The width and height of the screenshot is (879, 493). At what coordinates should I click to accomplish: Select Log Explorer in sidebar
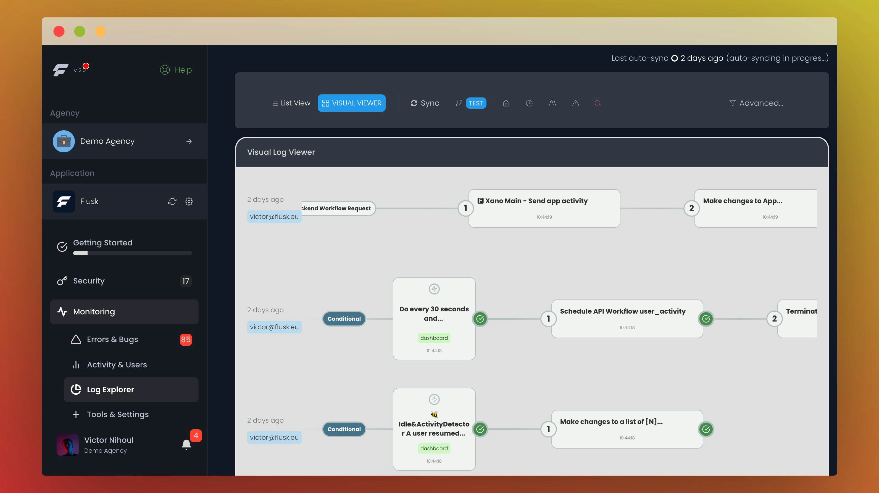pos(131,389)
